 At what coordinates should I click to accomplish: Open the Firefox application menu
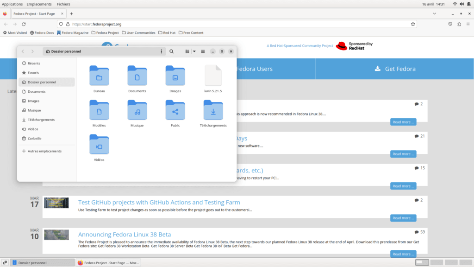click(x=468, y=24)
